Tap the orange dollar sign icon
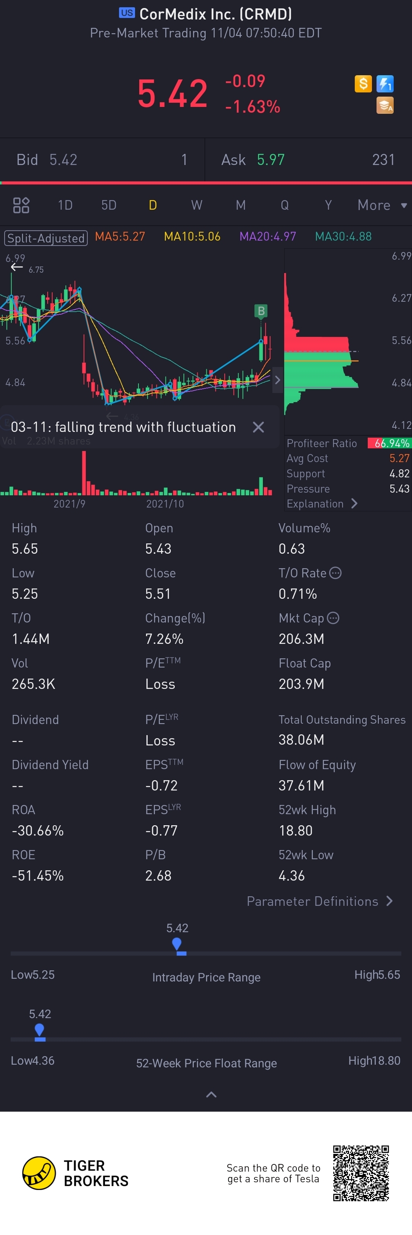The image size is (412, 1235). click(x=363, y=84)
